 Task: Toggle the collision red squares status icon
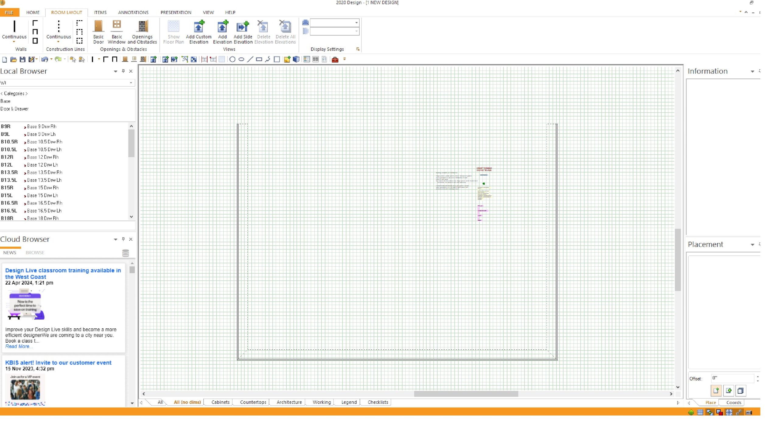point(720,412)
